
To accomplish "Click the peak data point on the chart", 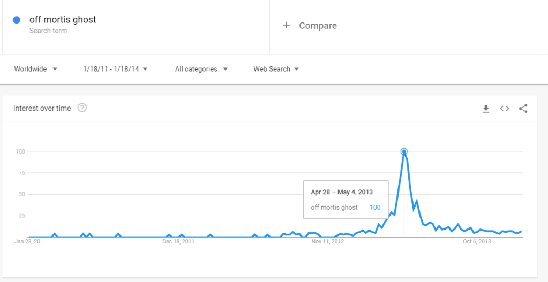I will pos(404,151).
